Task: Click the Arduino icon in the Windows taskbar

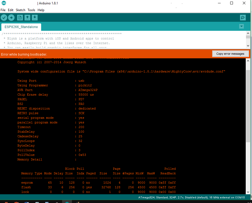Action: (x=67, y=202)
